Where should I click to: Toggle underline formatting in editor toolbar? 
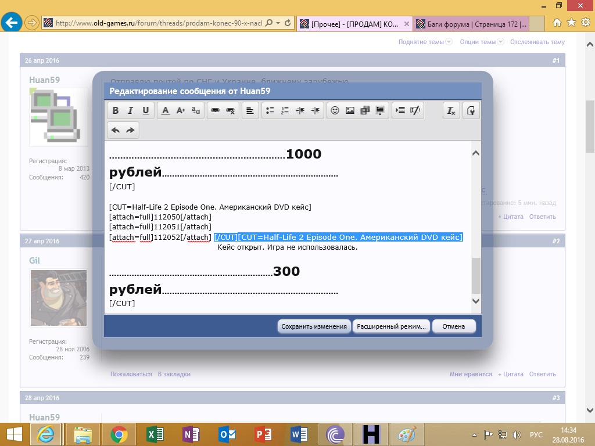146,110
